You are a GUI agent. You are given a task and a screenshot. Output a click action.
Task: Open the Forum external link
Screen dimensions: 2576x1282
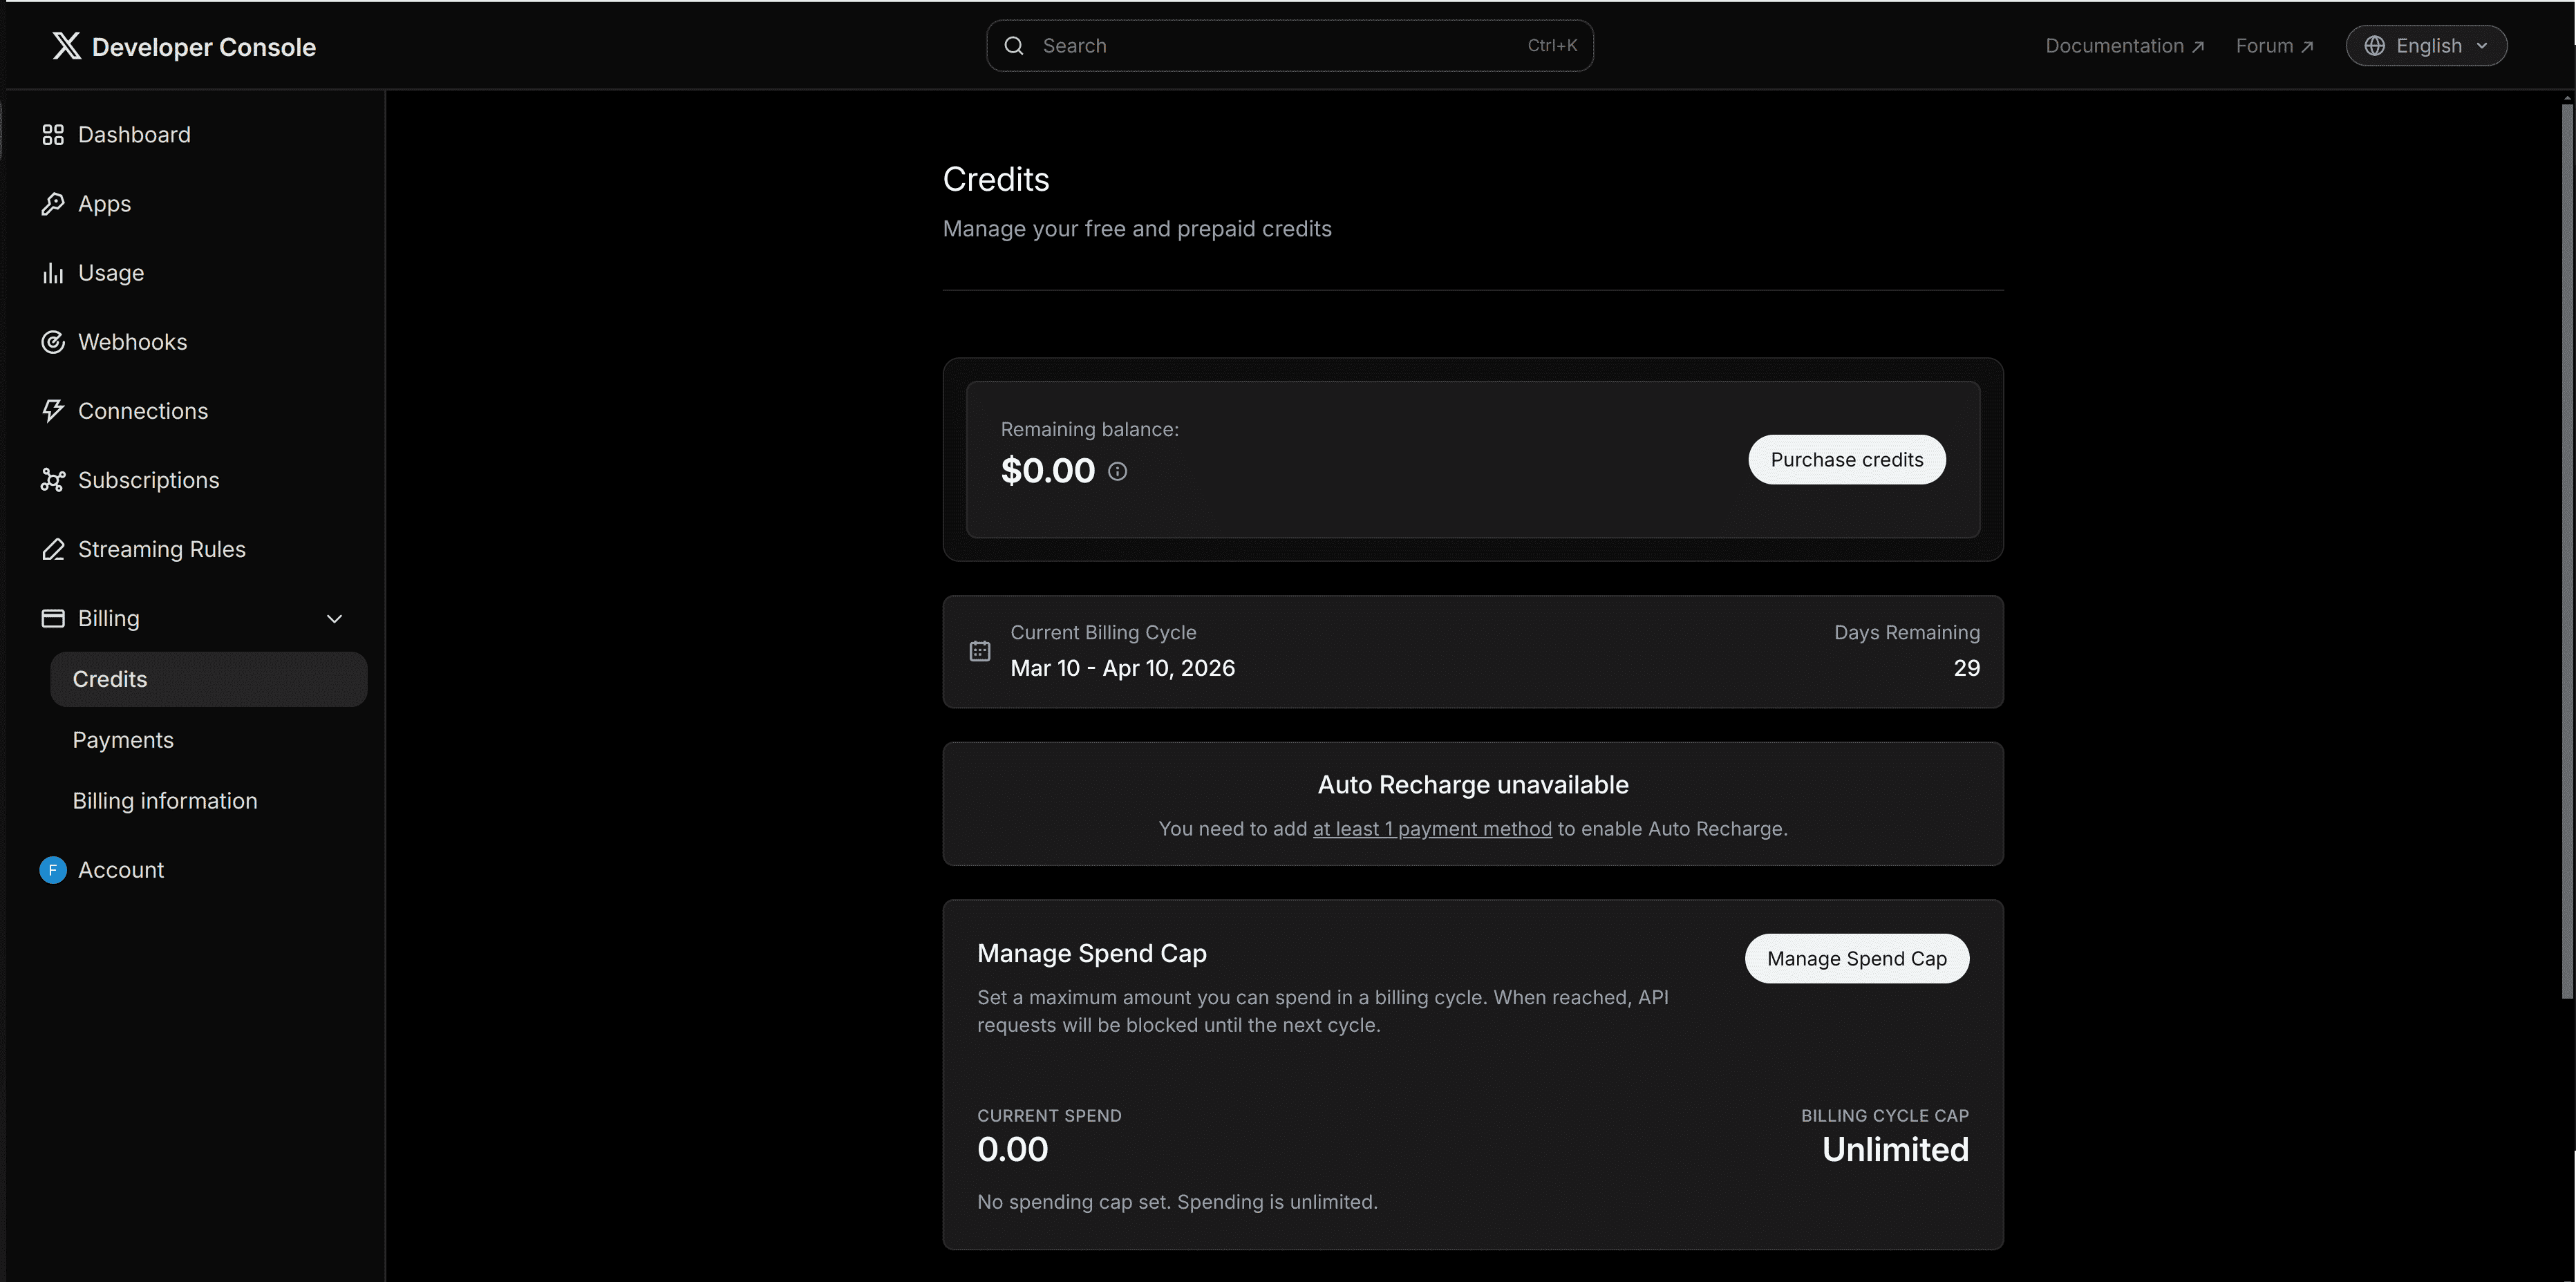point(2274,46)
